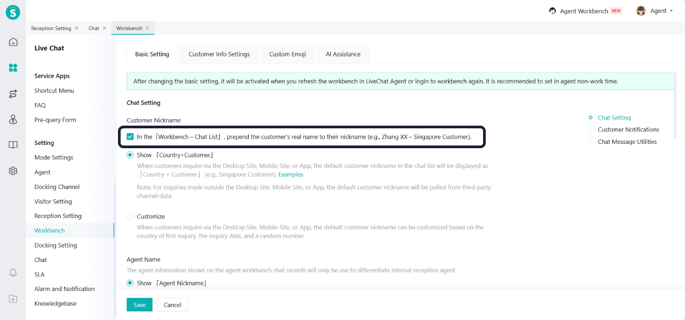
Task: Open Docking Channel in the settings menu
Action: click(57, 187)
